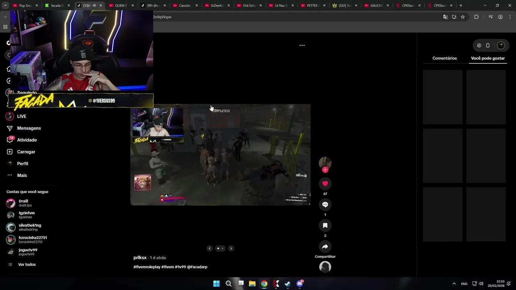Open the profile avatar at top right

[x=501, y=46]
